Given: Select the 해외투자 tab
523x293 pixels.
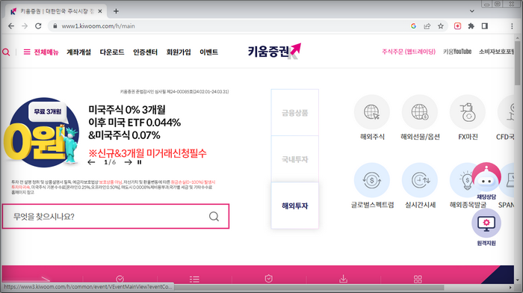Looking at the screenshot, I should coord(295,206).
